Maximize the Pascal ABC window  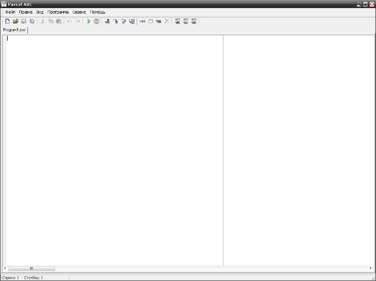pyautogui.click(x=365, y=4)
